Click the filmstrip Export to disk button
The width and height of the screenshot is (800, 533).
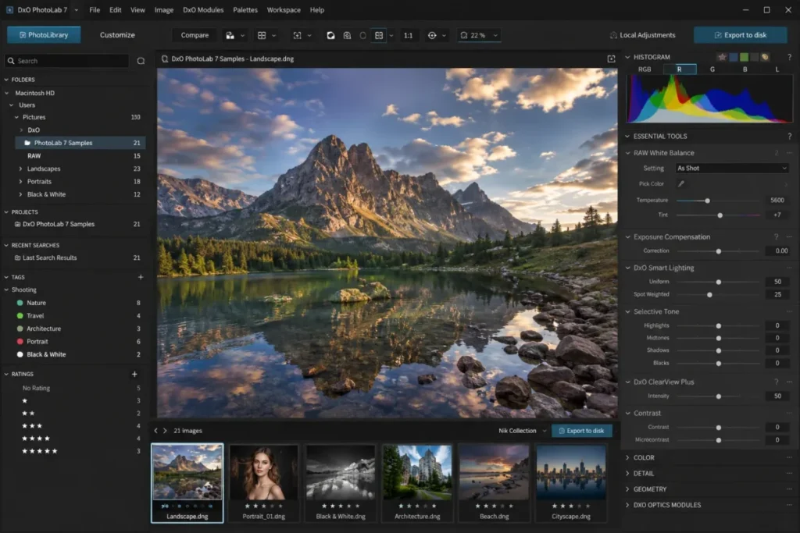coord(581,431)
